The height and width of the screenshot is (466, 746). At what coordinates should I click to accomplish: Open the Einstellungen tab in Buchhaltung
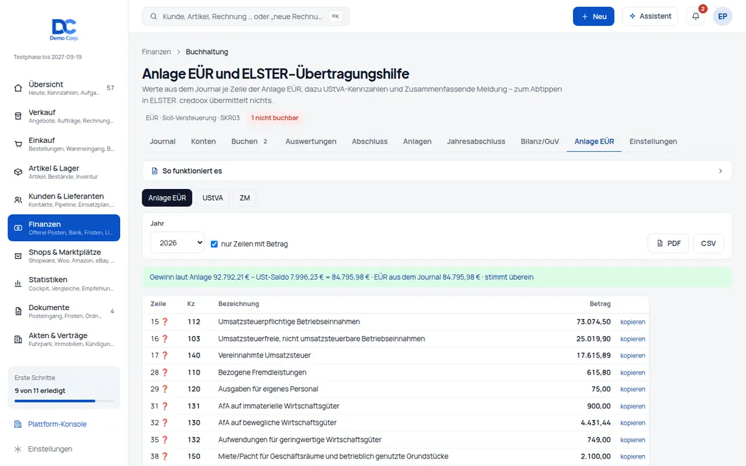click(652, 142)
